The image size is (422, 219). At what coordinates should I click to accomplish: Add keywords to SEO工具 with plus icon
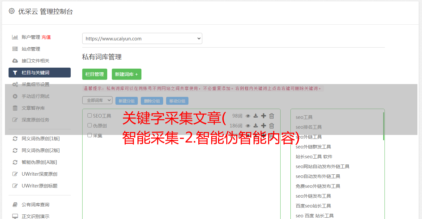coord(263,116)
